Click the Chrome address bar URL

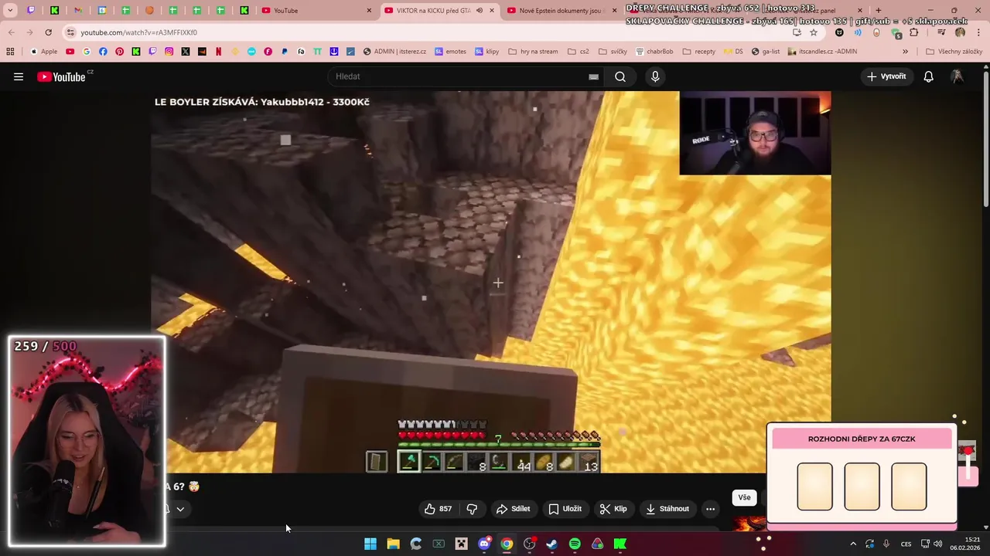tap(139, 32)
